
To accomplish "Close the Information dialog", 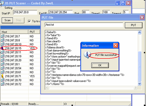I will pos(116,46).
